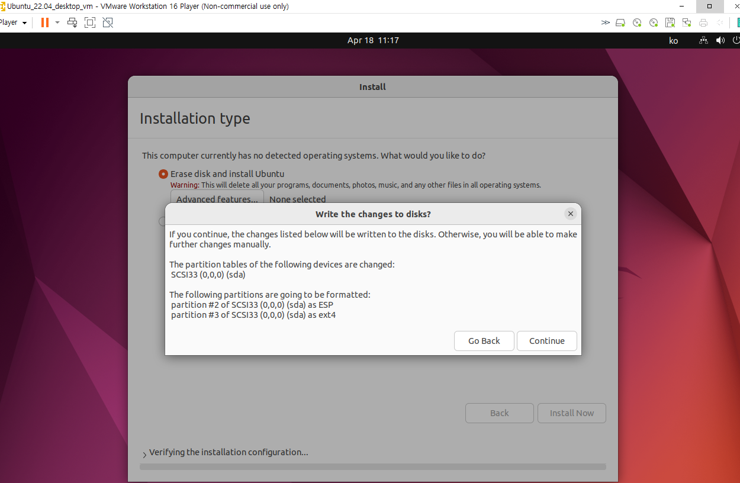Open the Player menu

click(13, 22)
